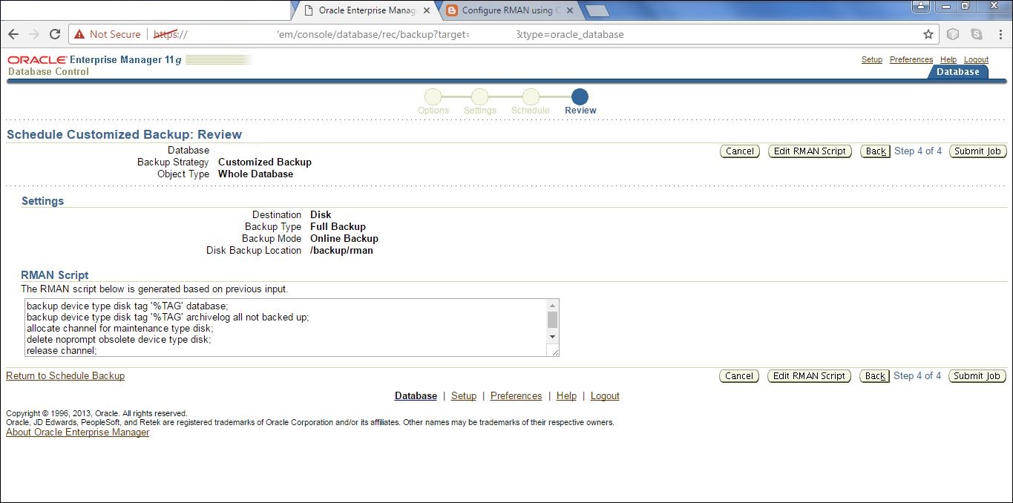The width and height of the screenshot is (1013, 503).
Task: Click the text area resize handle
Action: pos(554,351)
